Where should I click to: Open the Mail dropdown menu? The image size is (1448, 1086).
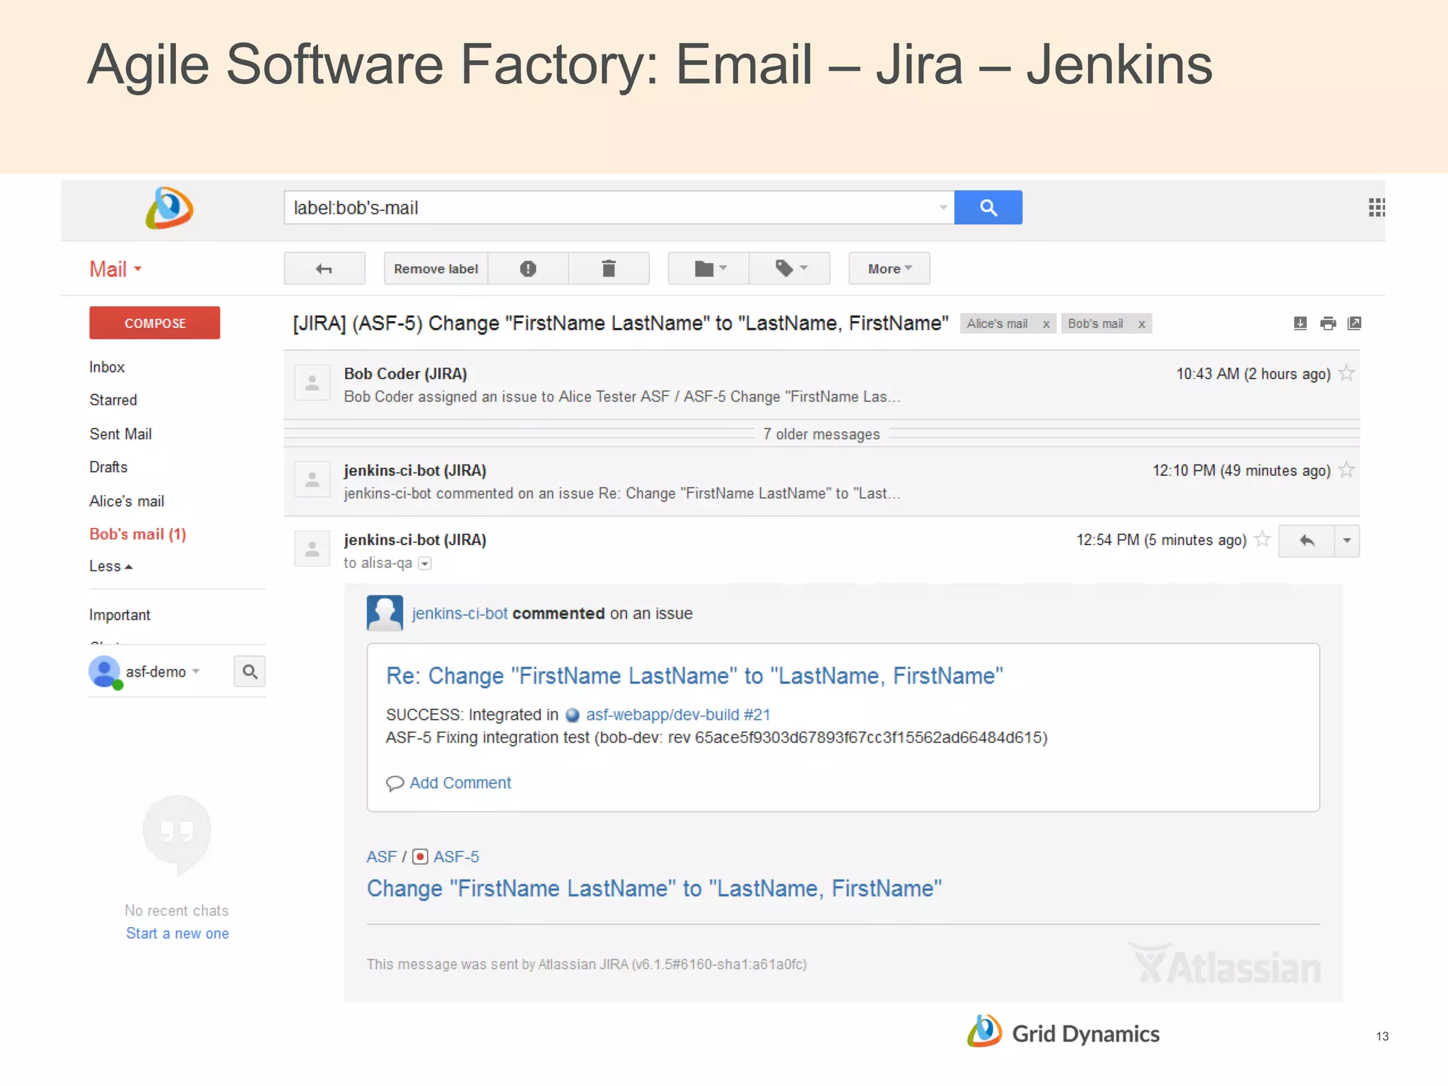pos(115,269)
